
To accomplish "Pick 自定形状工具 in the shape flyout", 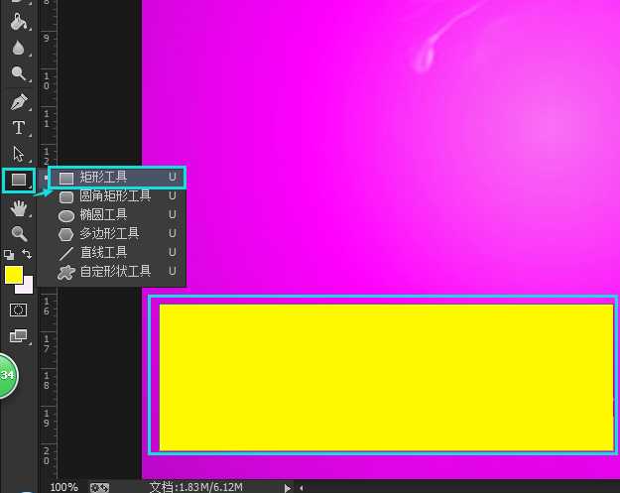I will (115, 271).
